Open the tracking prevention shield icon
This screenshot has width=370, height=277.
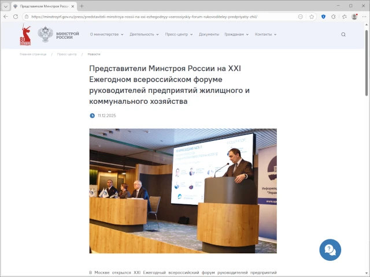click(x=324, y=17)
